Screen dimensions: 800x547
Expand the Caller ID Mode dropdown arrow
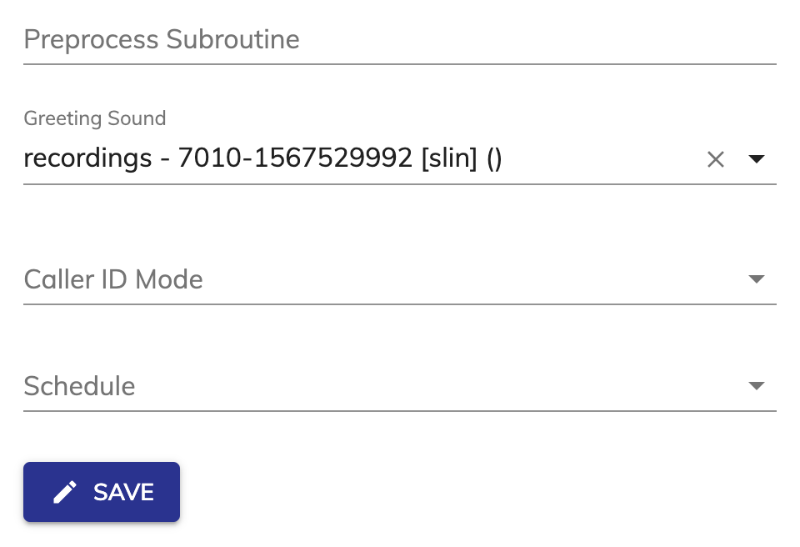756,279
